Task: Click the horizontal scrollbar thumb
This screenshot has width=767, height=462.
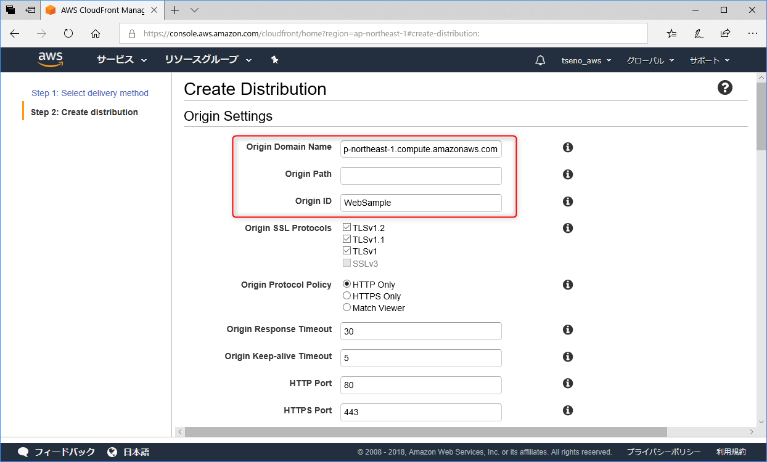Action: pyautogui.click(x=427, y=432)
